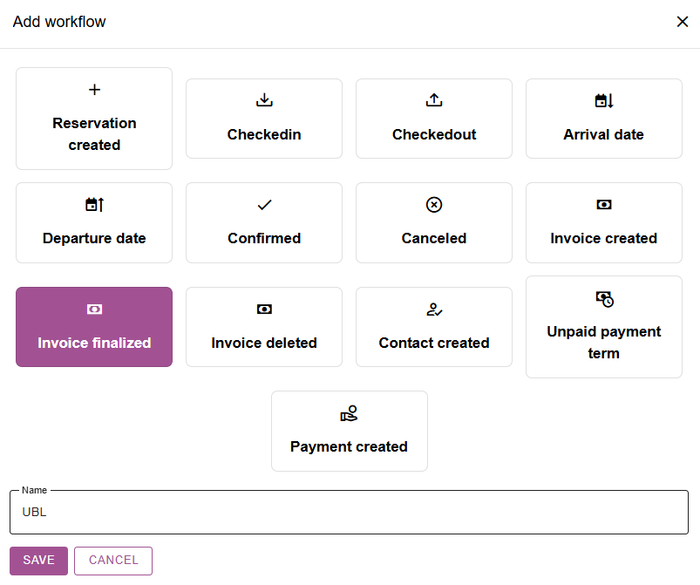Click the Contact created person icon
The width and height of the screenshot is (700, 585).
point(434,310)
